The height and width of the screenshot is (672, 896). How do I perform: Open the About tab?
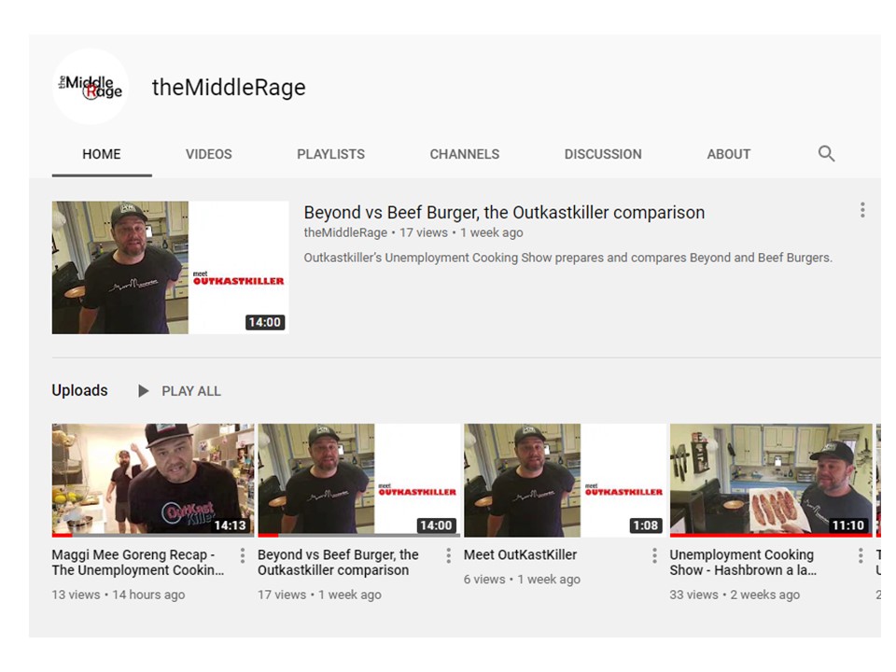click(x=729, y=154)
